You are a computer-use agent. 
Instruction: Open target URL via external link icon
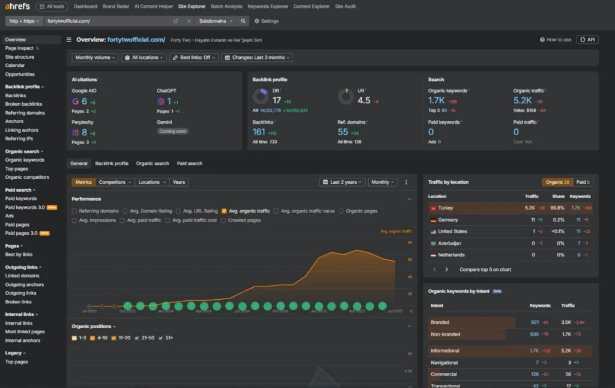[x=175, y=21]
